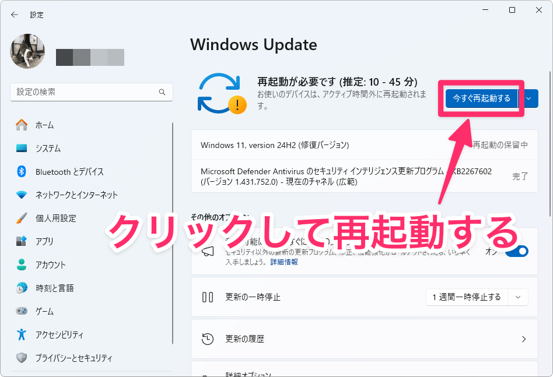Expand the pause duration dropdown chevron
Screen dimensions: 553x377
click(x=518, y=297)
